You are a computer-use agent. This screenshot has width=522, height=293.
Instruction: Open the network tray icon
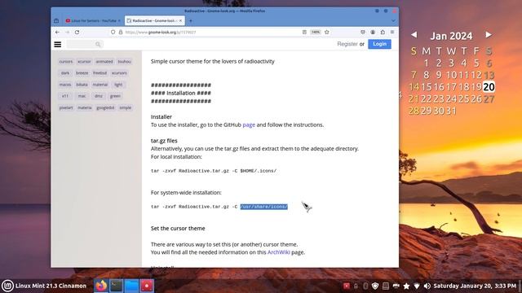pyautogui.click(x=417, y=286)
